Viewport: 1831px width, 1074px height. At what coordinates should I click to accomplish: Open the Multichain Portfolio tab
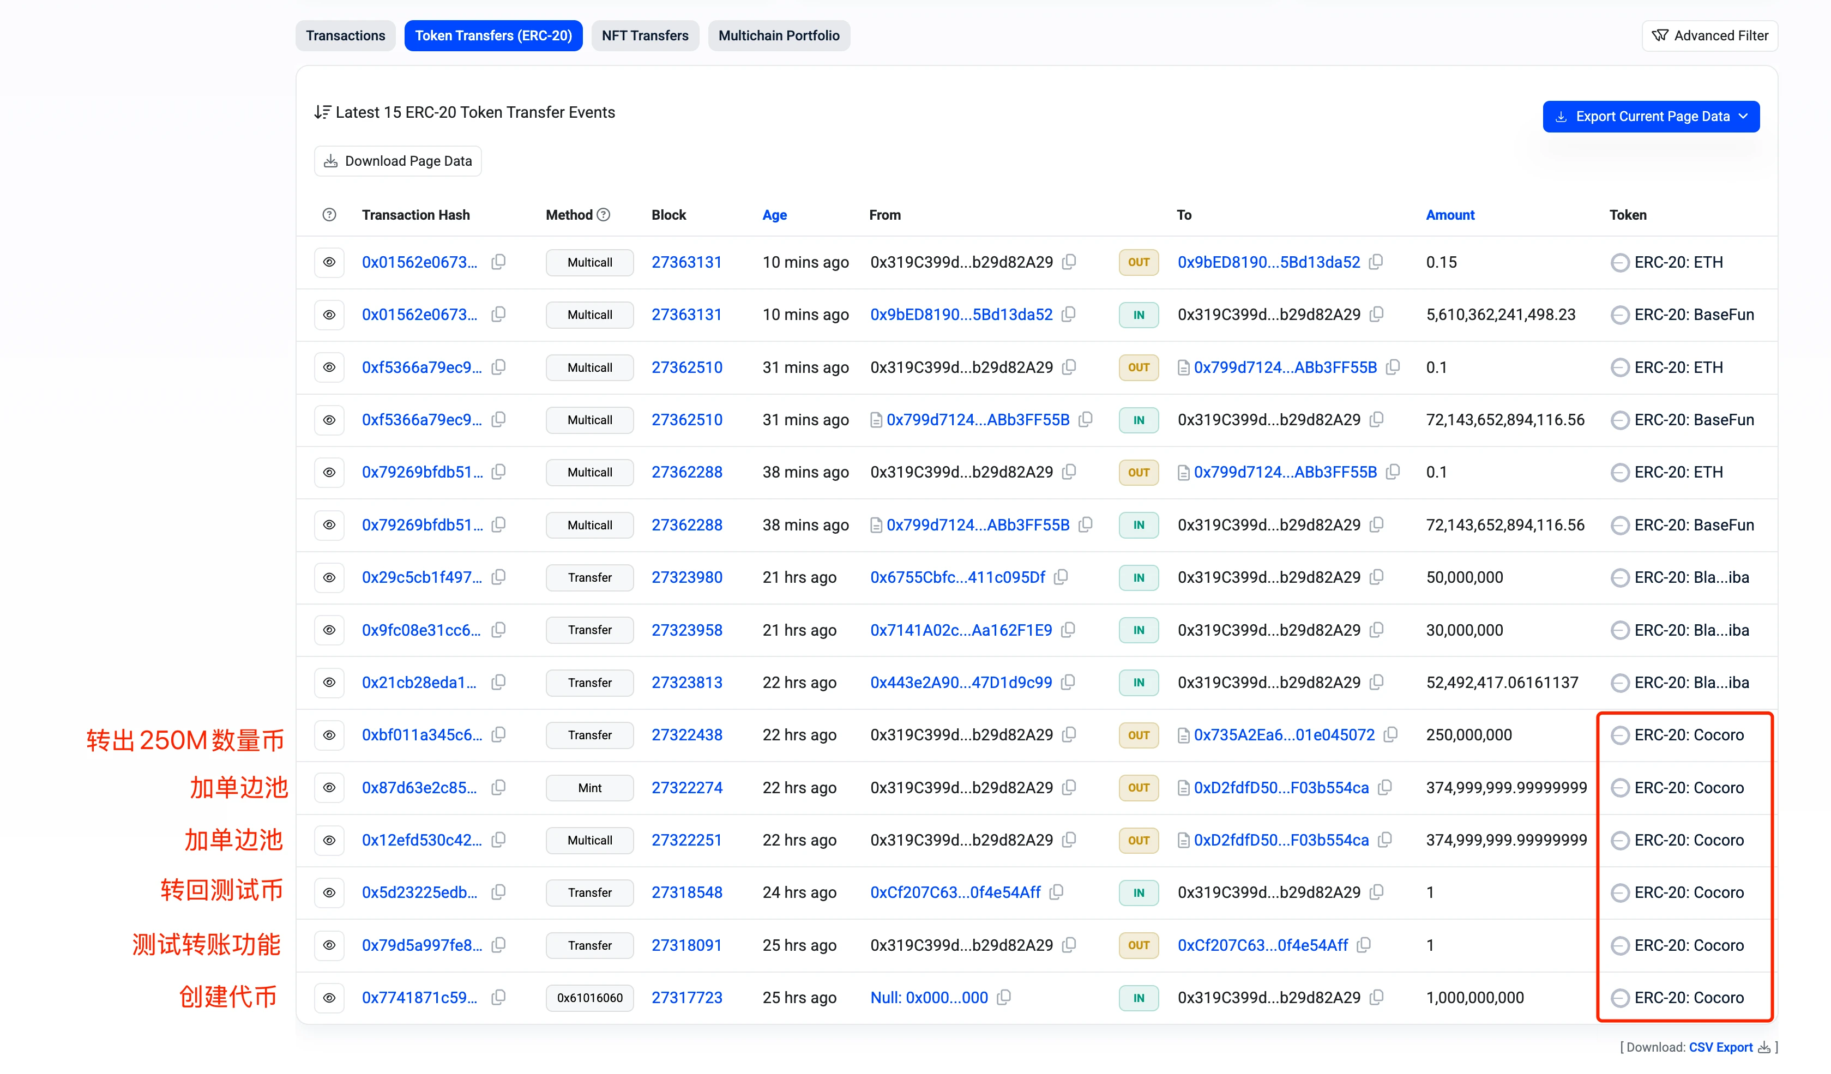pos(778,35)
